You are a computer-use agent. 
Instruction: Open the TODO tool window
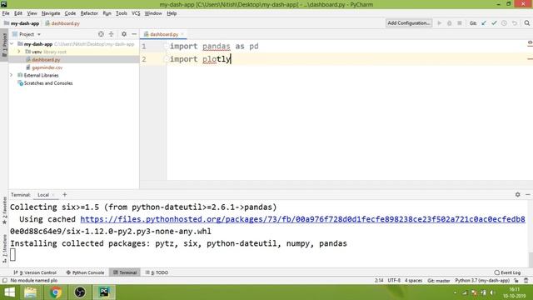click(x=157, y=272)
